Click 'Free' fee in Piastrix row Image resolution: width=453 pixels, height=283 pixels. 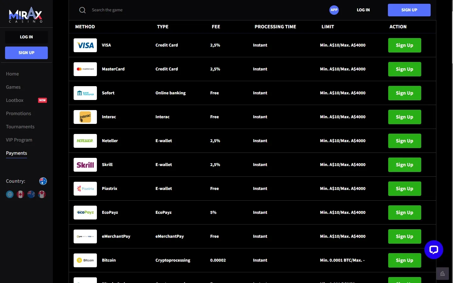(x=215, y=189)
